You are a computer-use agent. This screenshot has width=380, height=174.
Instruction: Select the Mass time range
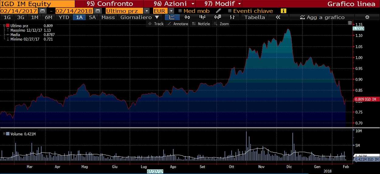tap(108, 17)
